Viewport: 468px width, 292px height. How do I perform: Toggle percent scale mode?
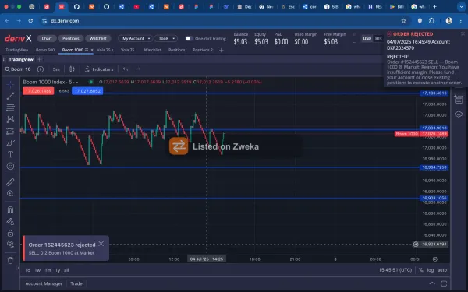click(421, 270)
